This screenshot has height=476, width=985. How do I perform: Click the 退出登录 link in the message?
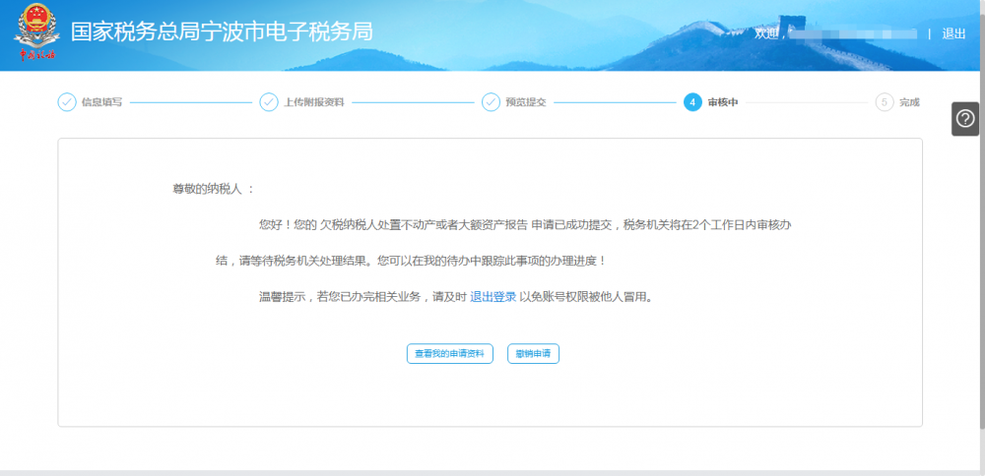tap(493, 297)
